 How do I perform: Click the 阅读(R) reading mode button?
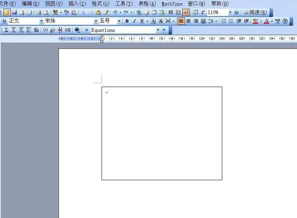(x=256, y=13)
